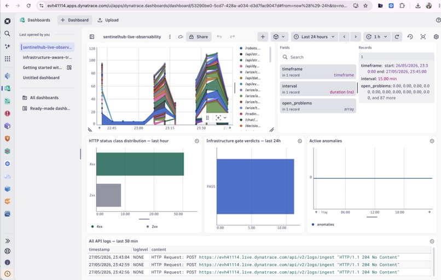Click the tile drag handle dots on the chart
This screenshot has width=441, height=280.
207,118
